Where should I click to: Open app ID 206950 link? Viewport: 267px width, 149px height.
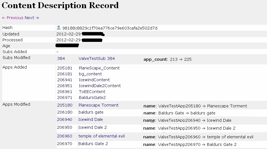pyautogui.click(x=65, y=127)
